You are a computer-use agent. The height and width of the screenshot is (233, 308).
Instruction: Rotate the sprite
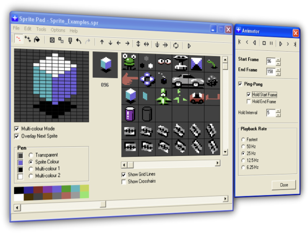coord(176,46)
